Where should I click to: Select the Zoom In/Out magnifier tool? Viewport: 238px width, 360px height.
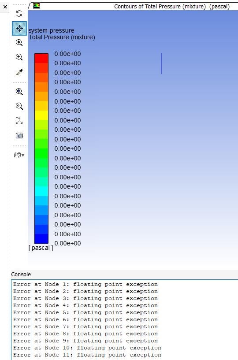click(19, 43)
